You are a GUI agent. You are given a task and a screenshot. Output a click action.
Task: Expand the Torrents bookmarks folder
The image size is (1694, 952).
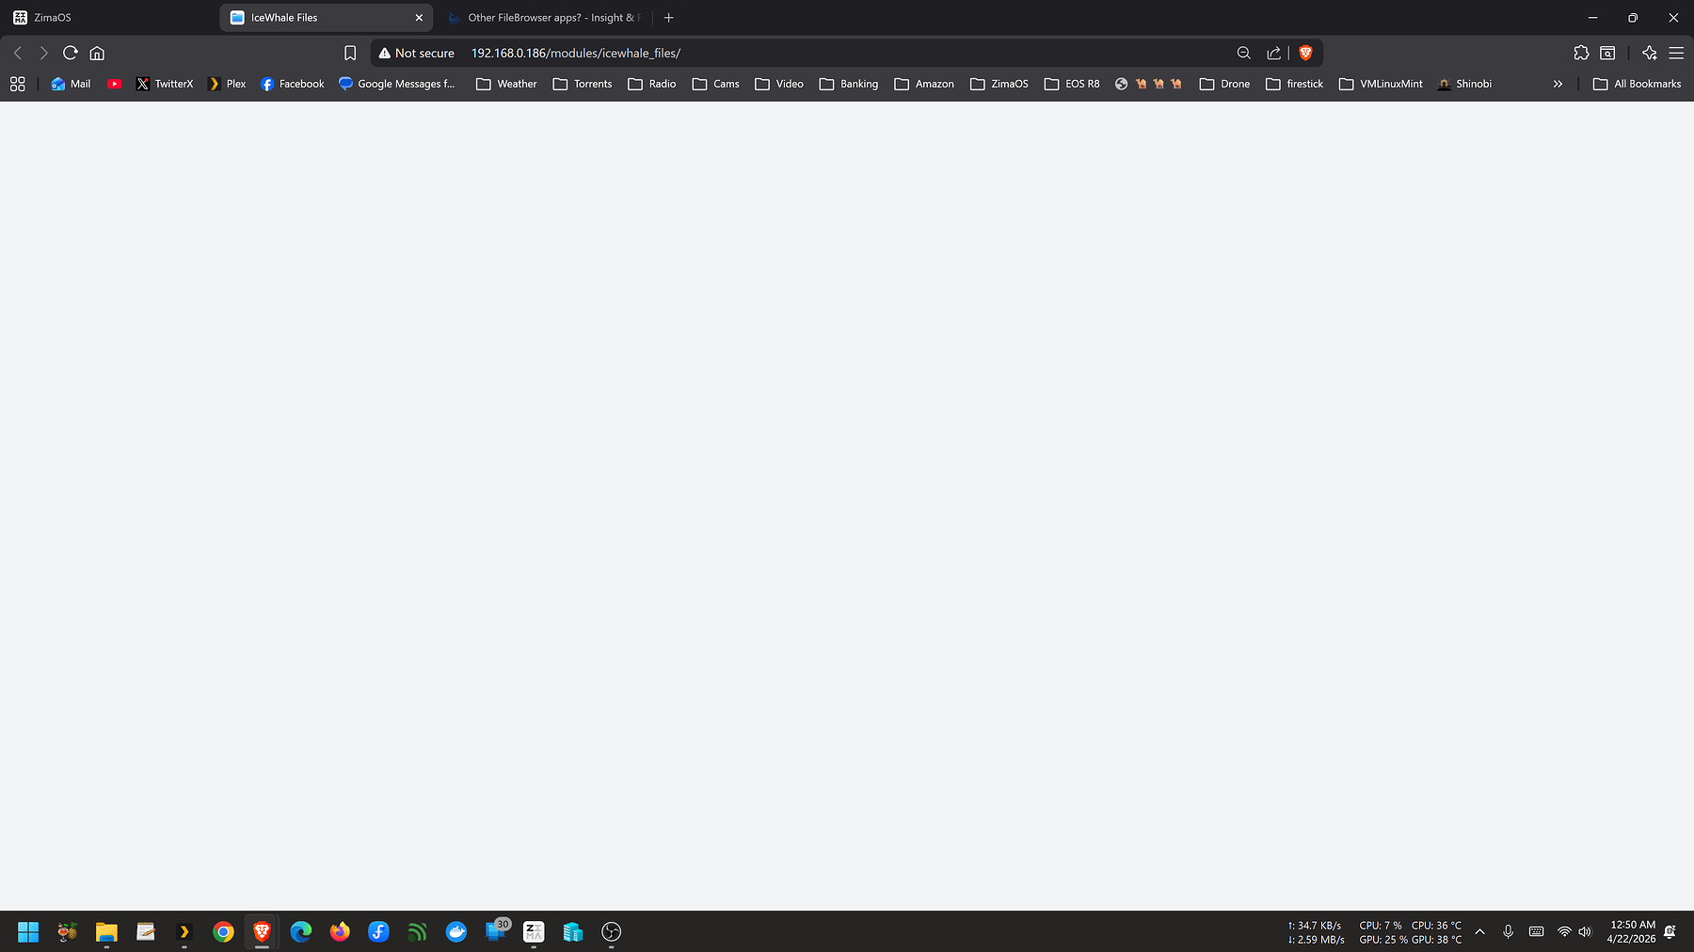click(x=583, y=84)
